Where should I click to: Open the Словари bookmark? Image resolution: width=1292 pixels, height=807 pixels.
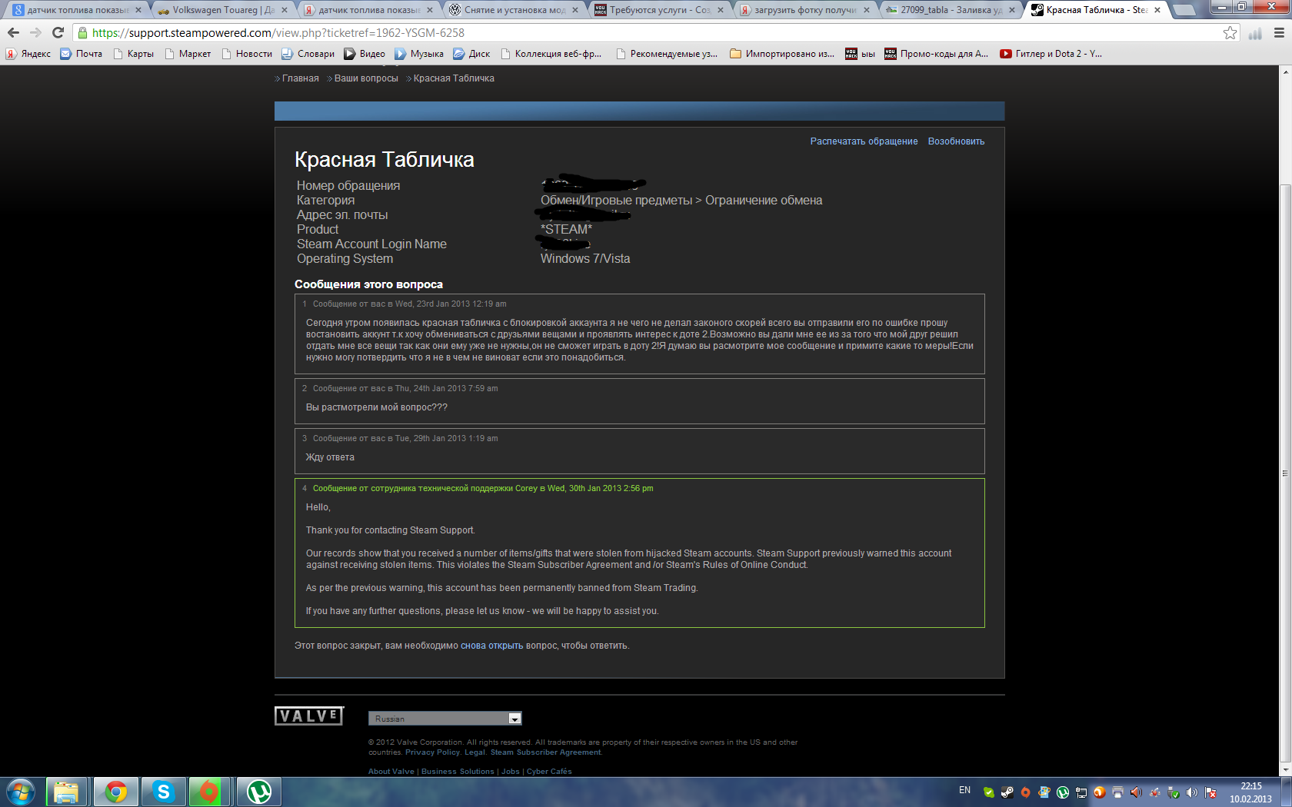[308, 54]
